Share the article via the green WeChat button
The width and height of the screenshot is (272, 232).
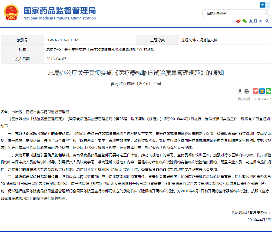pyautogui.click(x=268, y=91)
